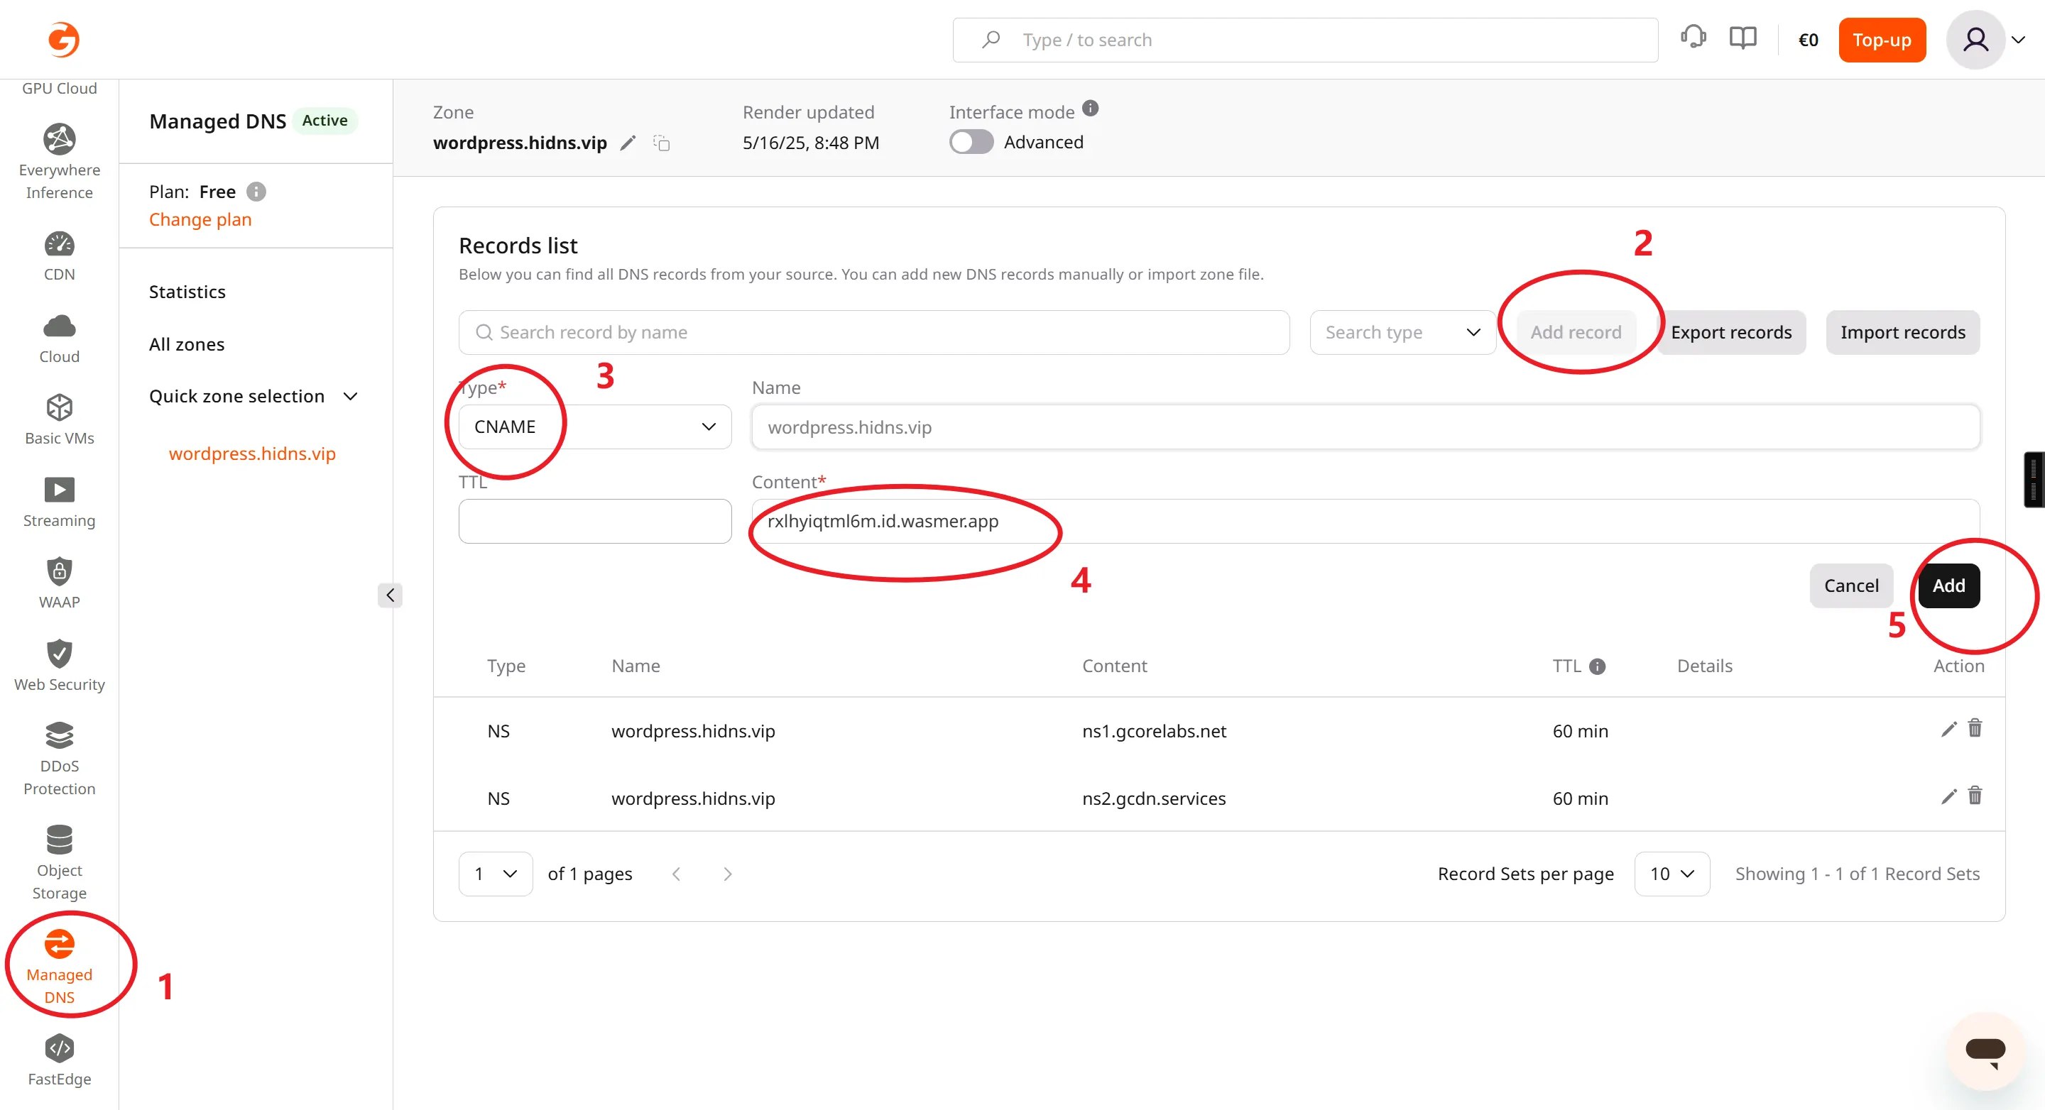Edit the ns1.gcorelabs.net record
The width and height of the screenshot is (2045, 1110).
(x=1949, y=729)
